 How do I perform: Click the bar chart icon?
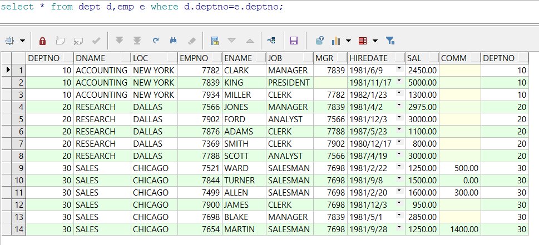click(x=336, y=41)
